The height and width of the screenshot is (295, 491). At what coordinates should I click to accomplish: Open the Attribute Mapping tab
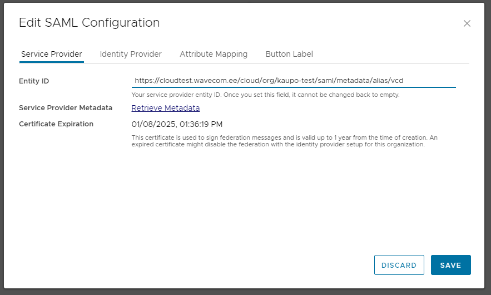click(x=214, y=54)
